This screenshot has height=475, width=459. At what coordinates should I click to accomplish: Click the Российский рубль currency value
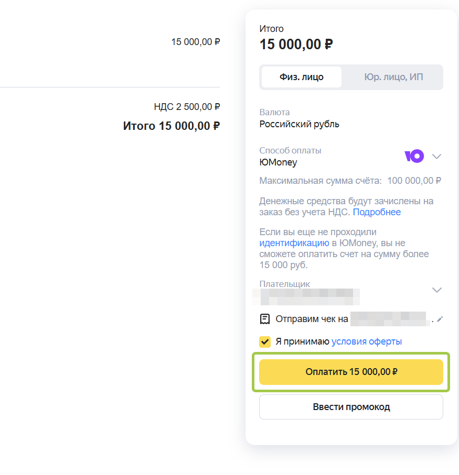coord(299,124)
